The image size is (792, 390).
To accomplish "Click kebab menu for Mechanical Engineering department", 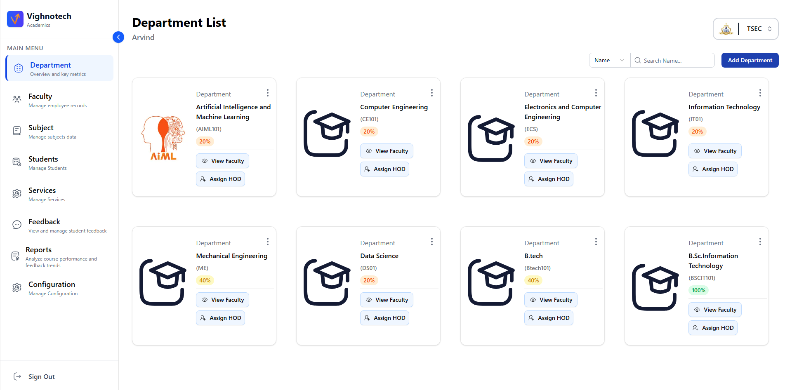I will point(267,242).
